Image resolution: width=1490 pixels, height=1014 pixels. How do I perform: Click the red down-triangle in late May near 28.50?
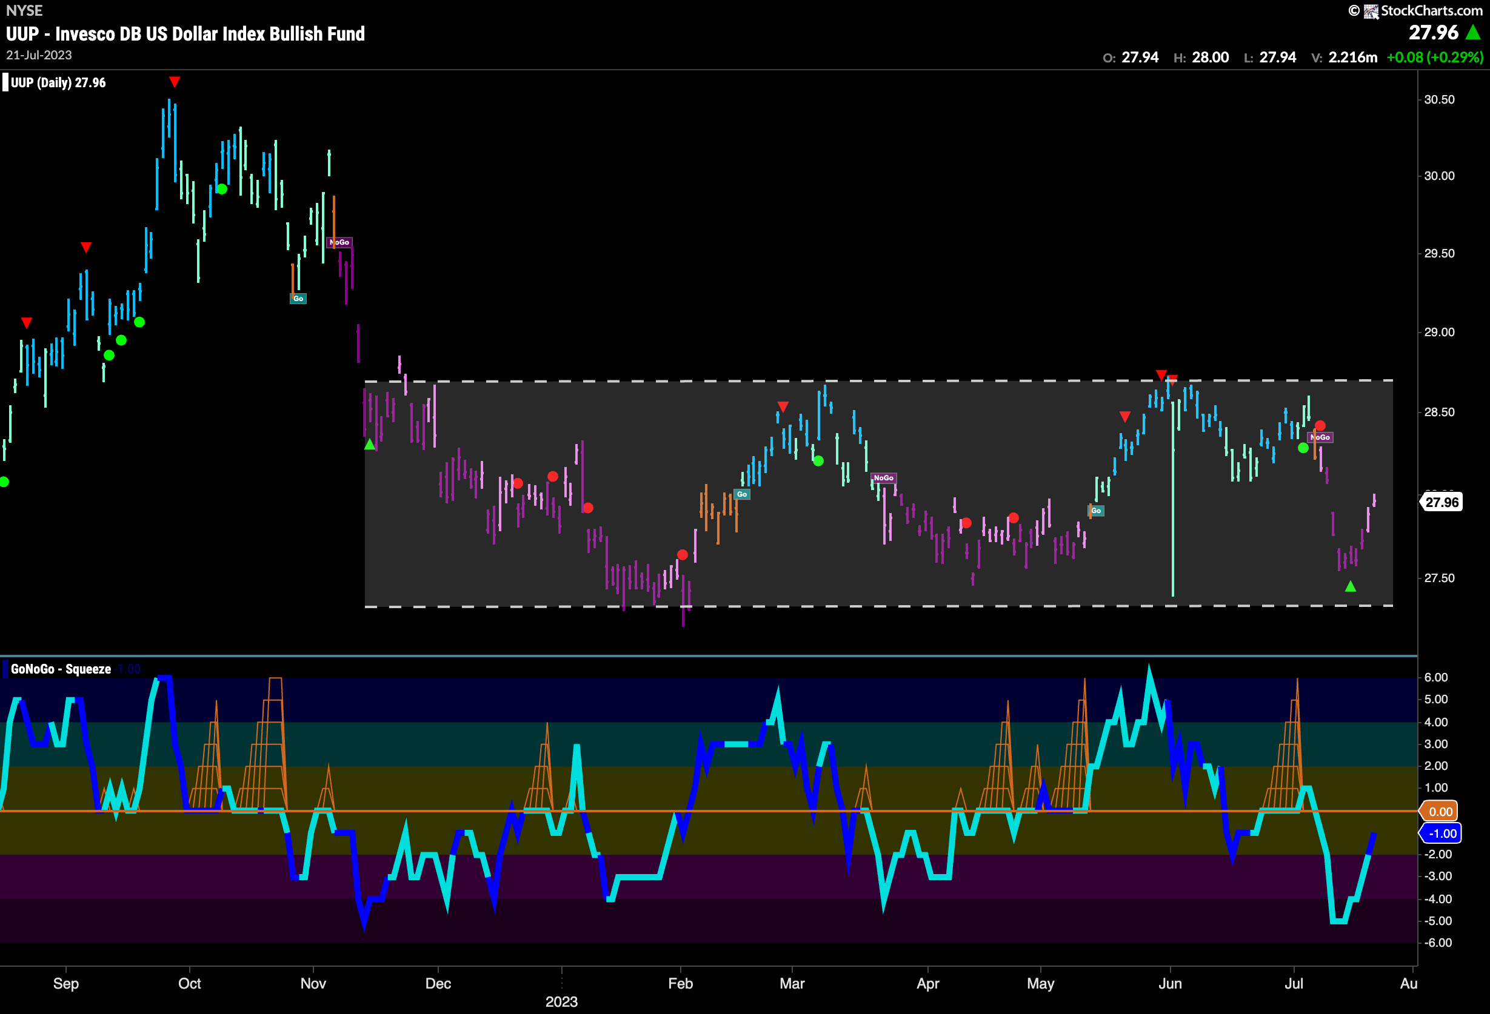[x=1124, y=417]
